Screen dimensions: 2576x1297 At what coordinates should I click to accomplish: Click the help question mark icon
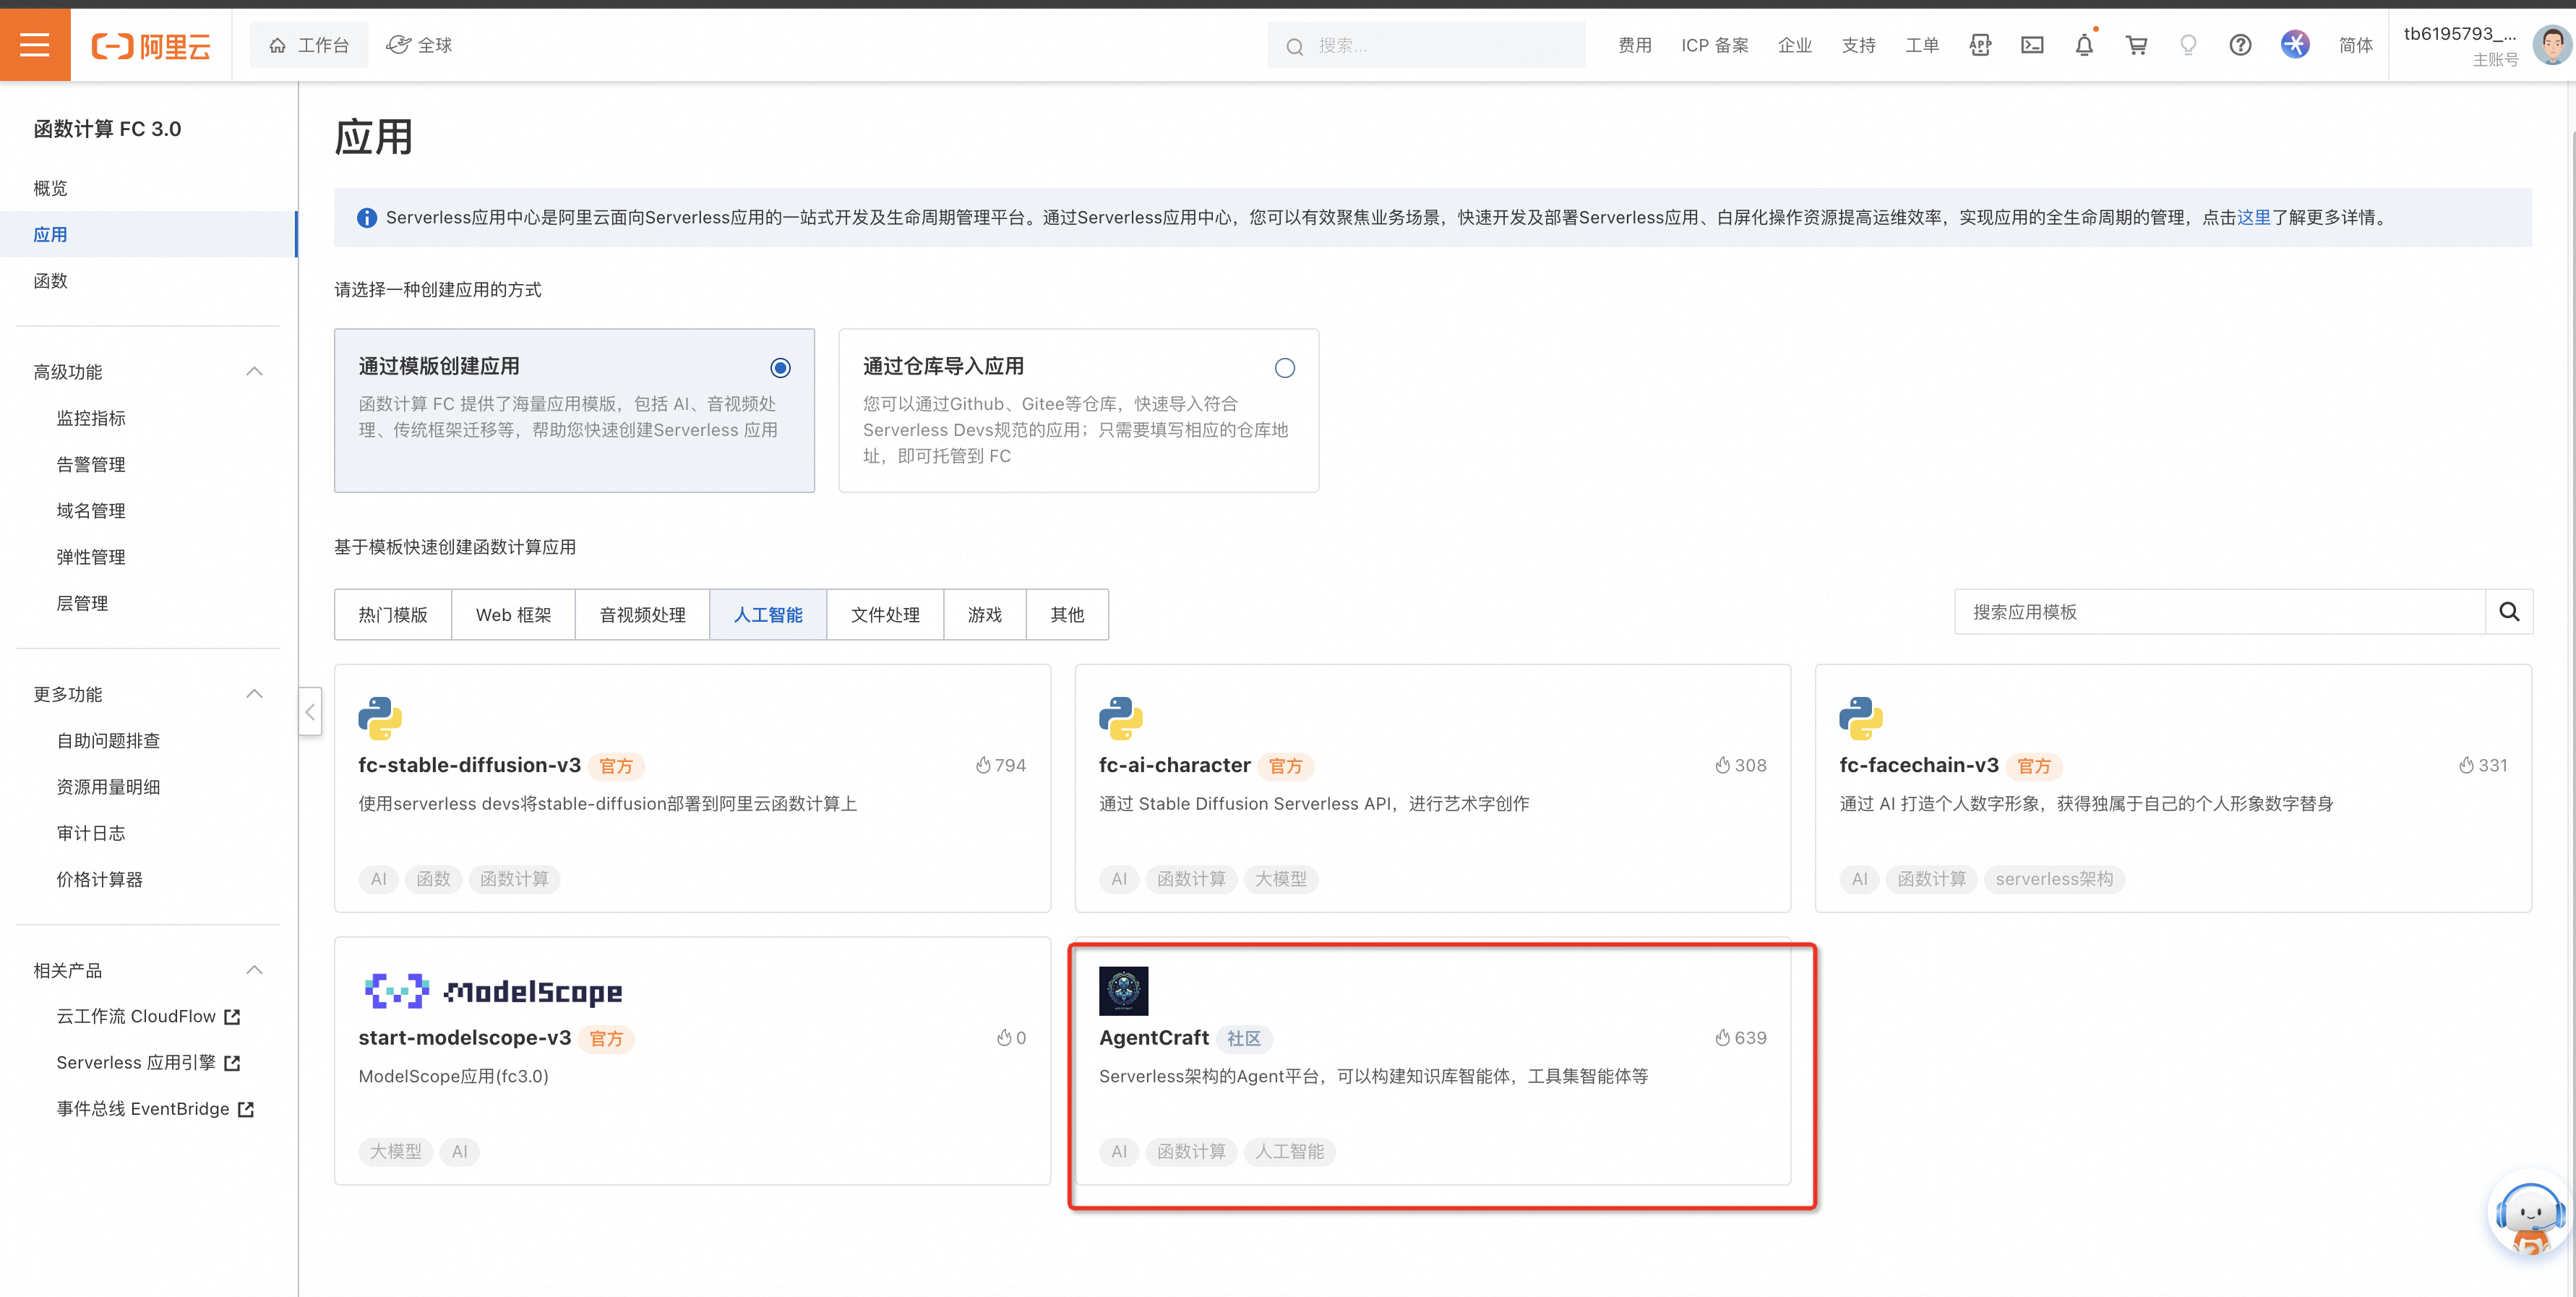(2240, 45)
